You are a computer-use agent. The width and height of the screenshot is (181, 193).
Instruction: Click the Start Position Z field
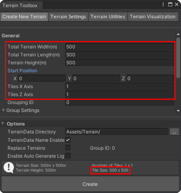point(150,79)
